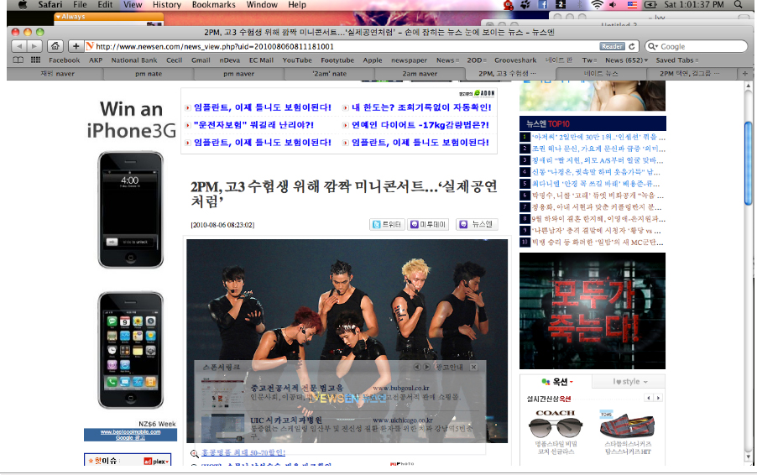Click previous arrow in 실시간상품 옥션 panel
This screenshot has width=757, height=475.
[649, 398]
